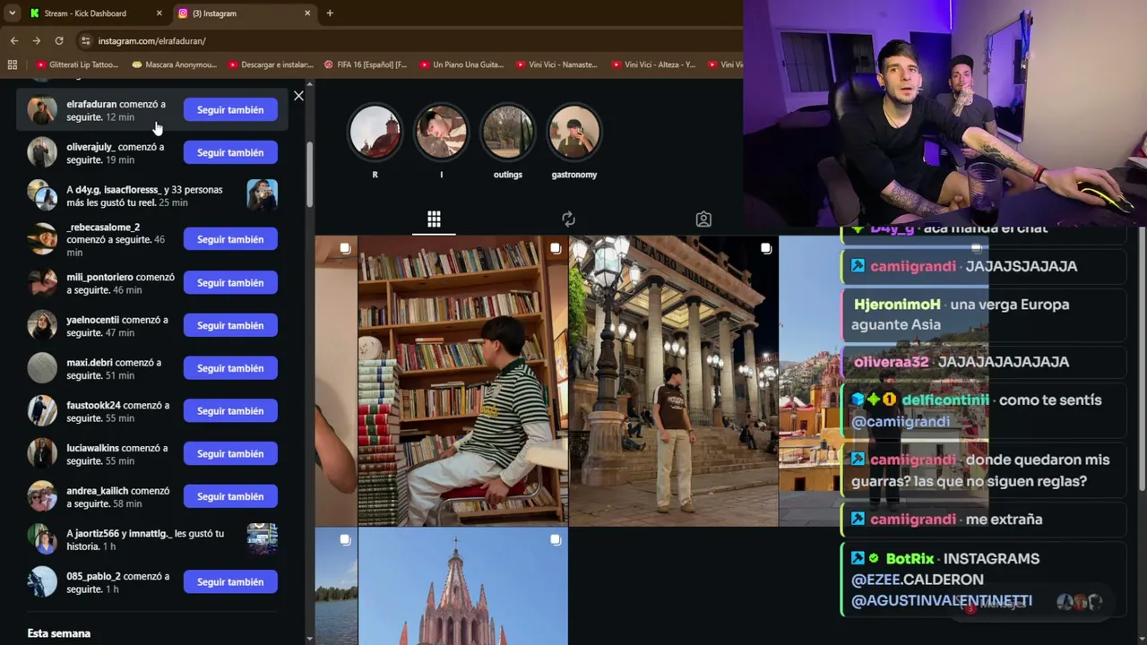The height and width of the screenshot is (645, 1147).
Task: Open the story thumbnail beside jaortiz566 notification
Action: click(x=263, y=539)
